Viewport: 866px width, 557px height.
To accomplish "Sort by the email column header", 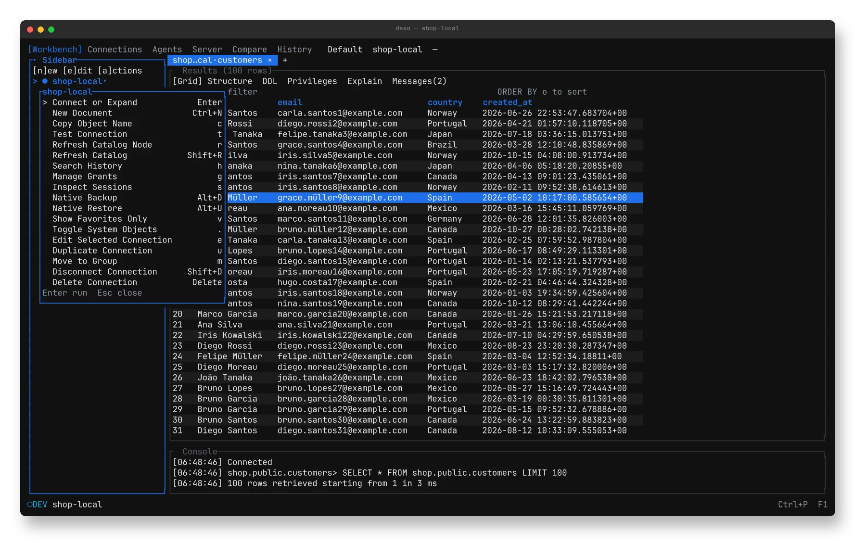I will [x=290, y=102].
